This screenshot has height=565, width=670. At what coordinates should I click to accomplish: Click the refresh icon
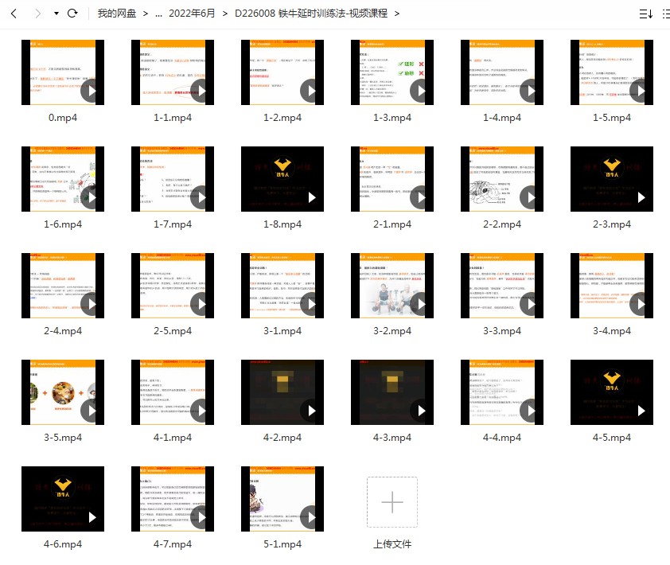click(73, 14)
